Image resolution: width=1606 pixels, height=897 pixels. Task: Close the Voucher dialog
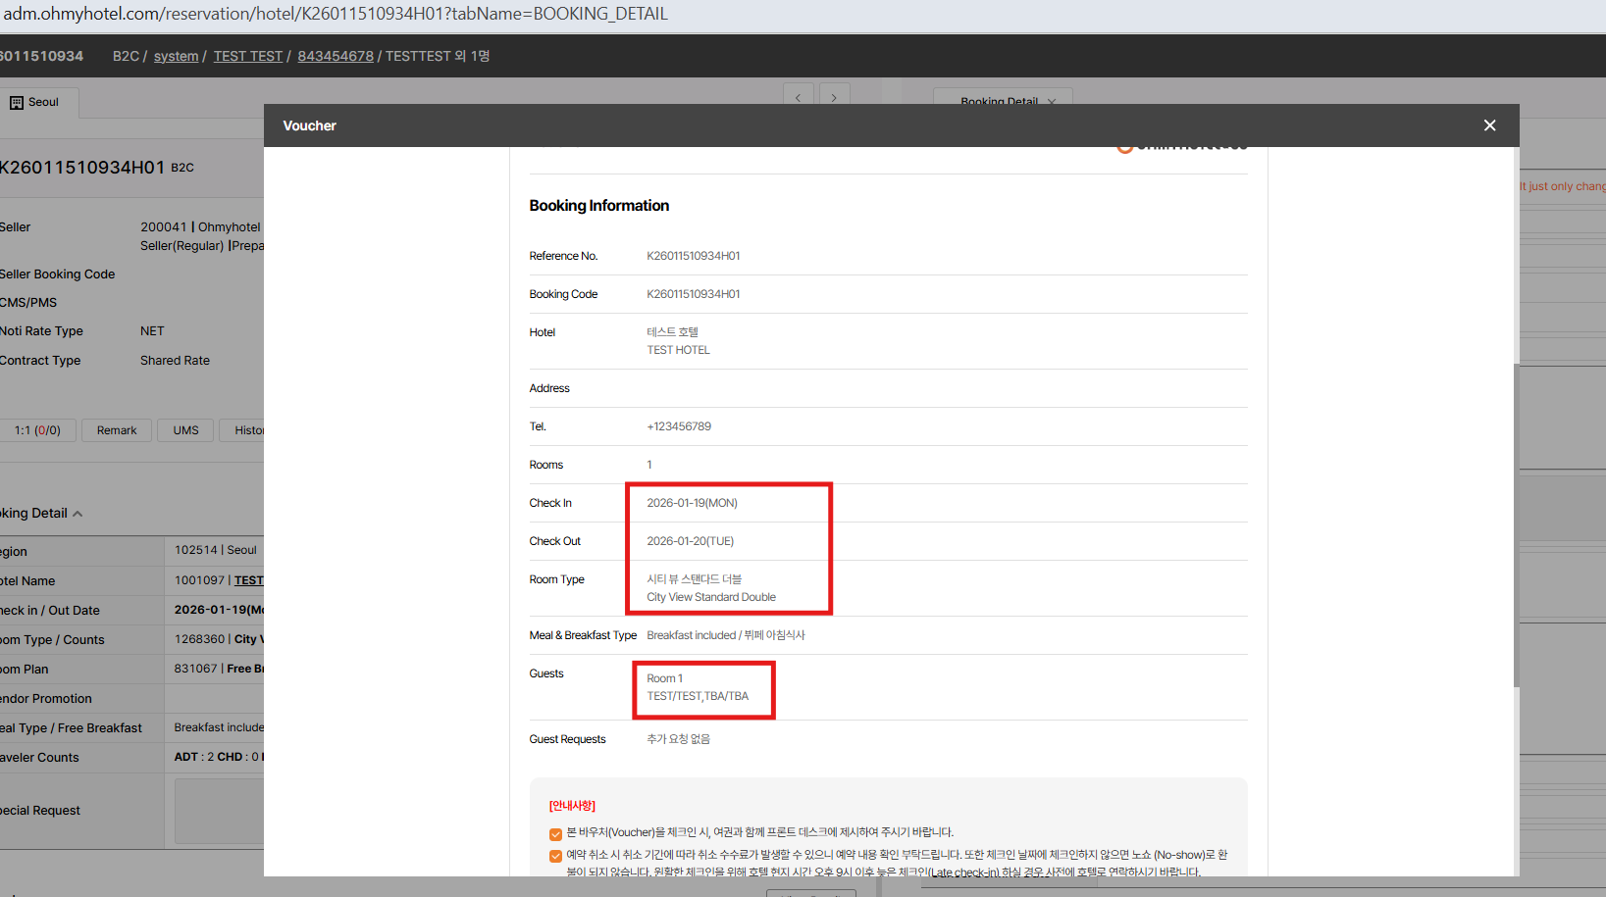(x=1489, y=125)
